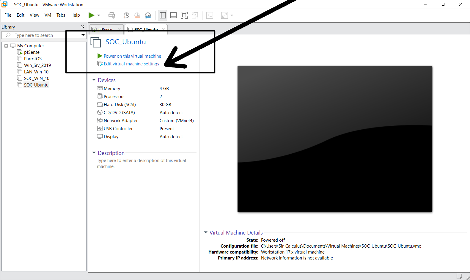Open the Edit menu

coord(21,15)
